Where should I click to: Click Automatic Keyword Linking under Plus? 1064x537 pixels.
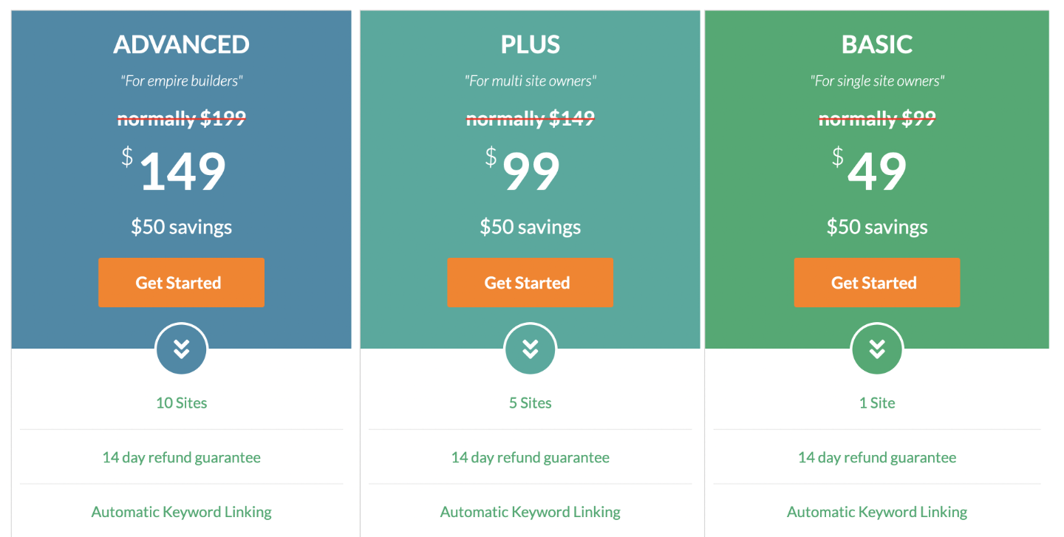pyautogui.click(x=530, y=512)
